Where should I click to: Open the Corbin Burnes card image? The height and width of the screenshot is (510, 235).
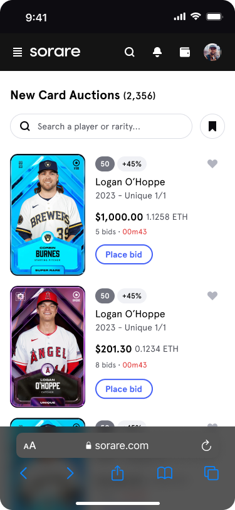coord(48,215)
